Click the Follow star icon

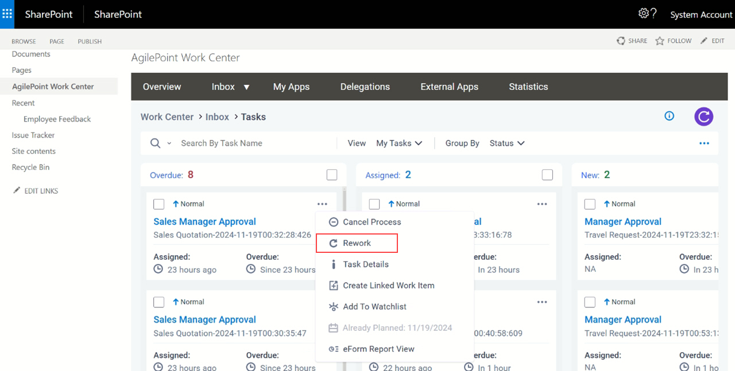pyautogui.click(x=660, y=41)
